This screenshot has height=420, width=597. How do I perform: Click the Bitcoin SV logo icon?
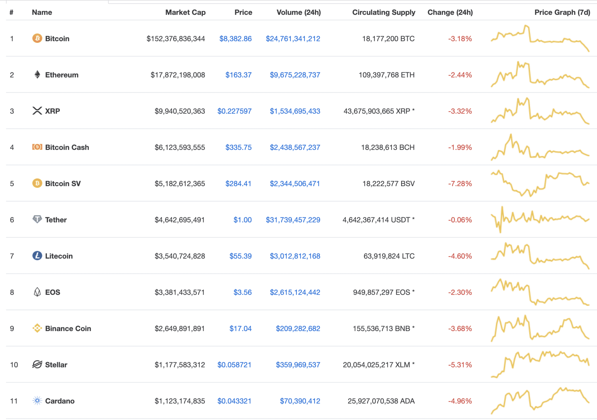[x=37, y=183]
